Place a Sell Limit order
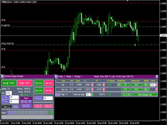This screenshot has width=167, height=125. click(x=49, y=83)
